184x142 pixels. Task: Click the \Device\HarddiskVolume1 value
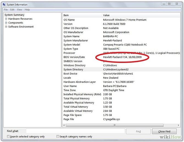coord(118,74)
